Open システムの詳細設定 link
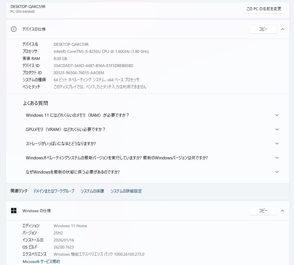 pos(126,191)
